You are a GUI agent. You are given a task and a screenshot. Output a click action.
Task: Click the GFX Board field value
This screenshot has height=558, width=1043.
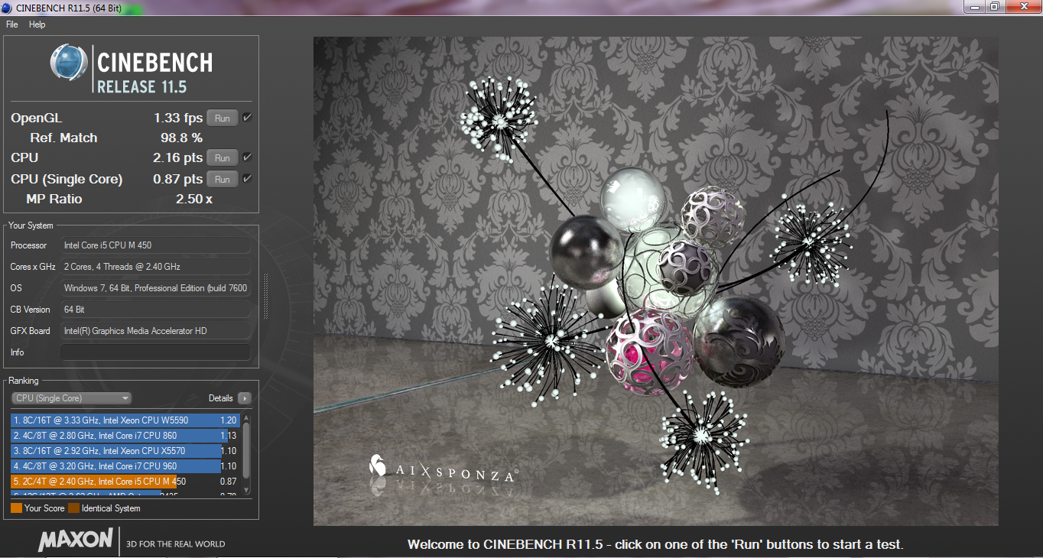[155, 331]
